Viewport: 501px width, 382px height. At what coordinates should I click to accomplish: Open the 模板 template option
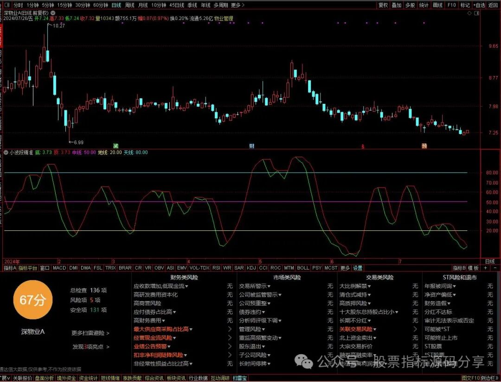(x=474, y=268)
